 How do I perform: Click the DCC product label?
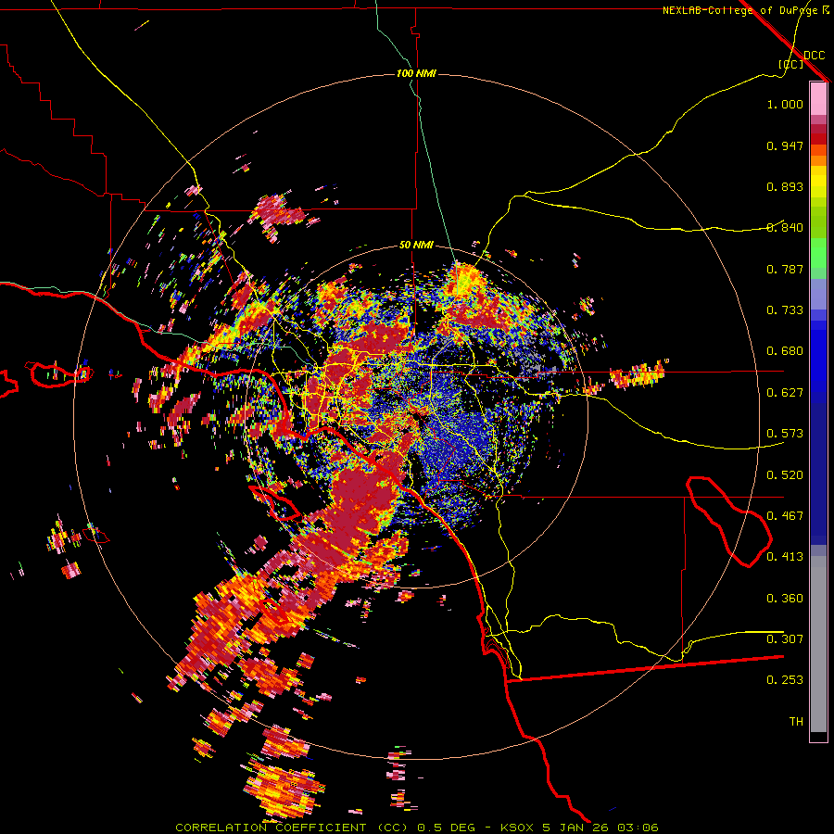[814, 56]
